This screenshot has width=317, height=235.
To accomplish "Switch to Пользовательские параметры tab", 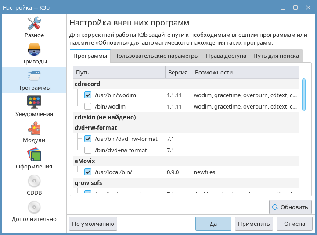I will [x=156, y=56].
